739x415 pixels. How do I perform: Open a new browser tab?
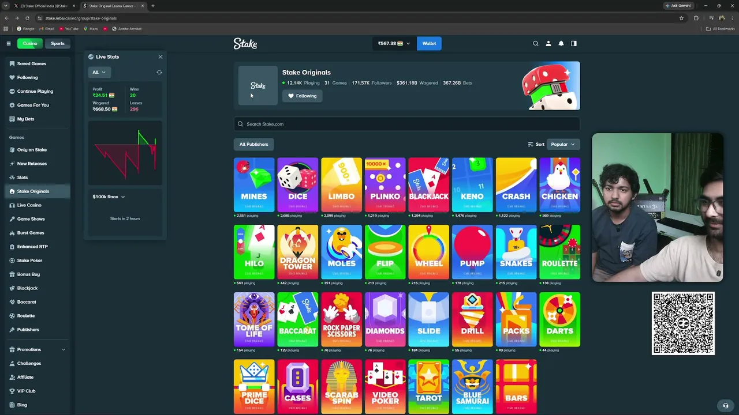153,6
